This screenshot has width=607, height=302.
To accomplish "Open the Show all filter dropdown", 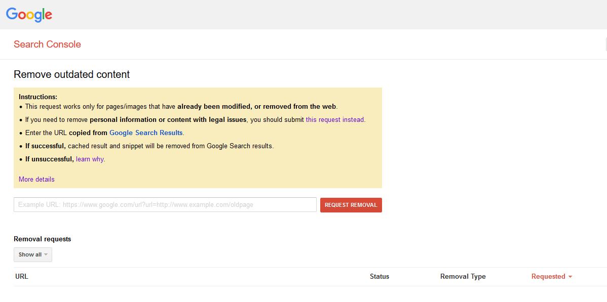I will [x=33, y=254].
